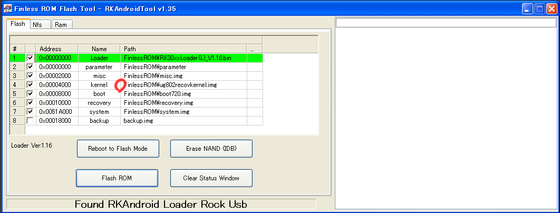
Task: Select the FinlessROM¥boot720.img path cell
Action: click(184, 94)
